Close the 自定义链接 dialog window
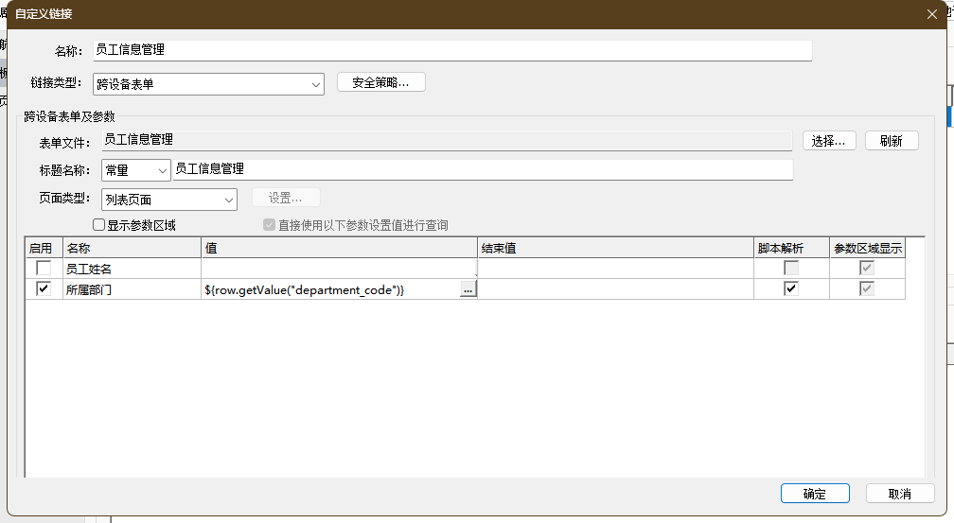The image size is (954, 523). [931, 13]
